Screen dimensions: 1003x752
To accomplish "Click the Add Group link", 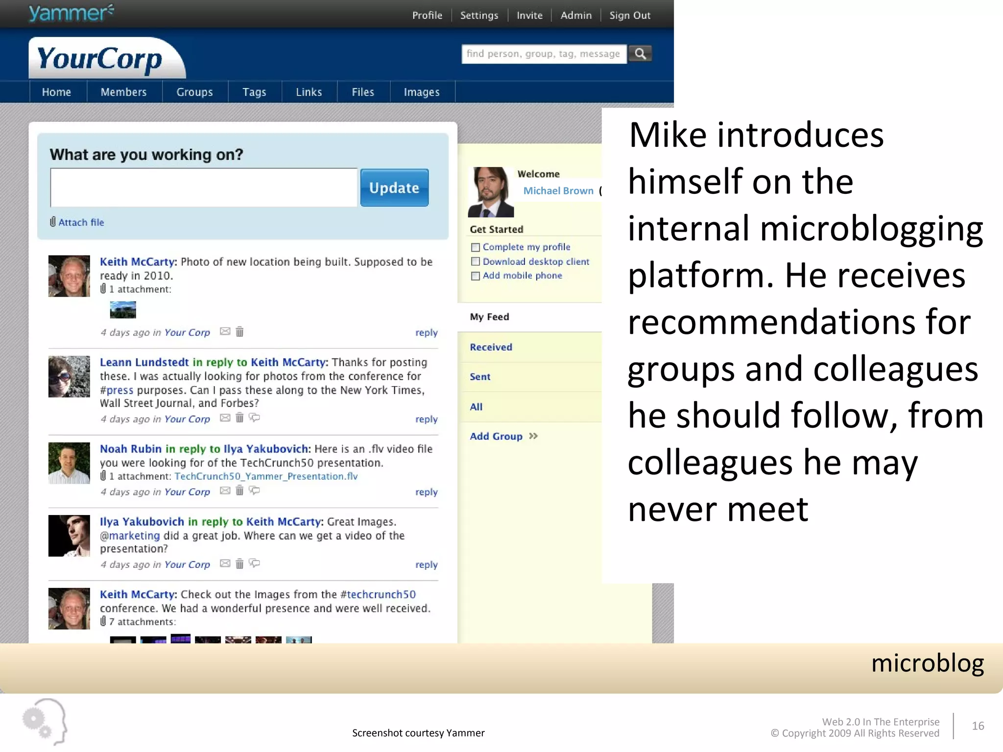I will tap(496, 436).
